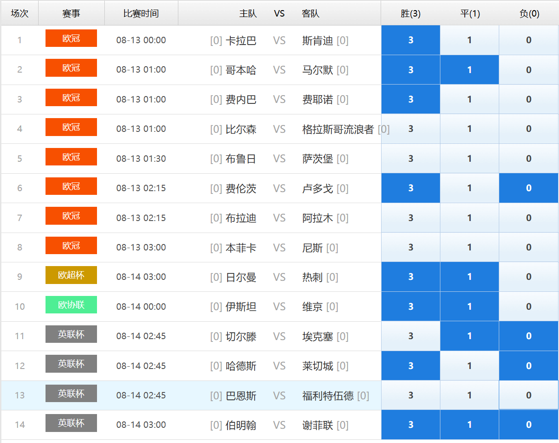The height and width of the screenshot is (443, 559).
Task: Deselect win (3) for 哈德斯 vs 莱切城
Action: (x=411, y=366)
